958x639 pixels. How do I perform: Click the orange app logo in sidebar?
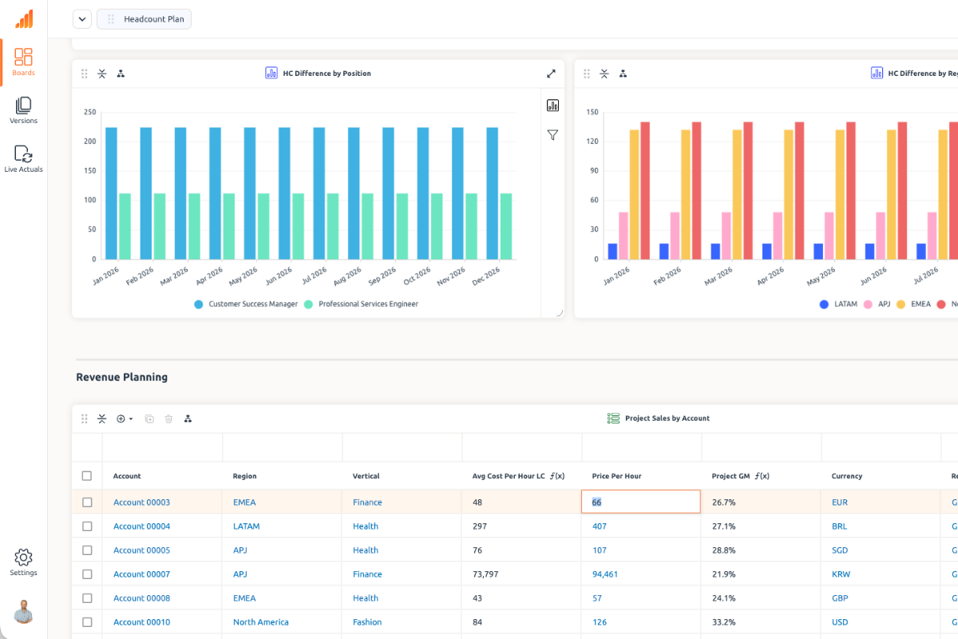(24, 19)
